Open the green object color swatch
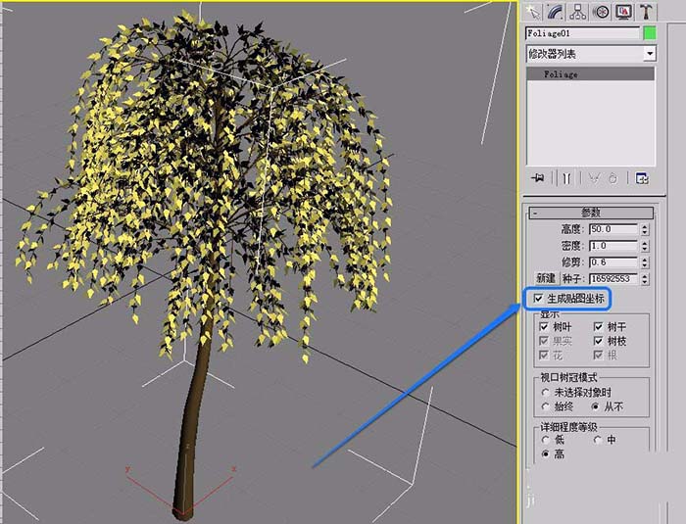 click(x=650, y=33)
